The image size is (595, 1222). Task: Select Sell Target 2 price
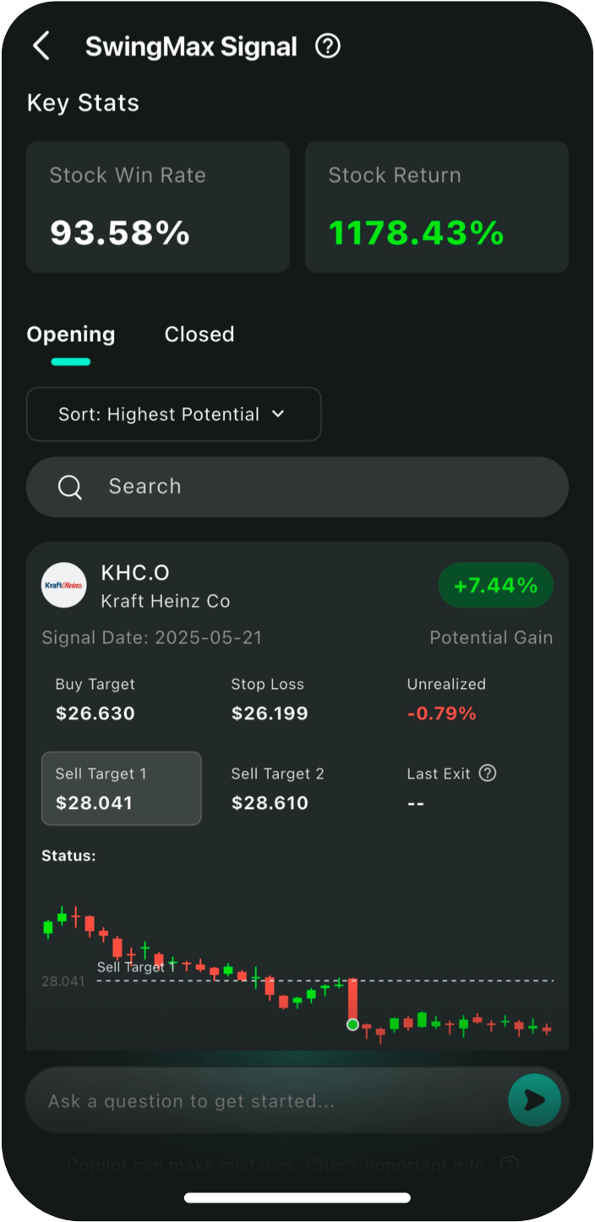click(270, 803)
